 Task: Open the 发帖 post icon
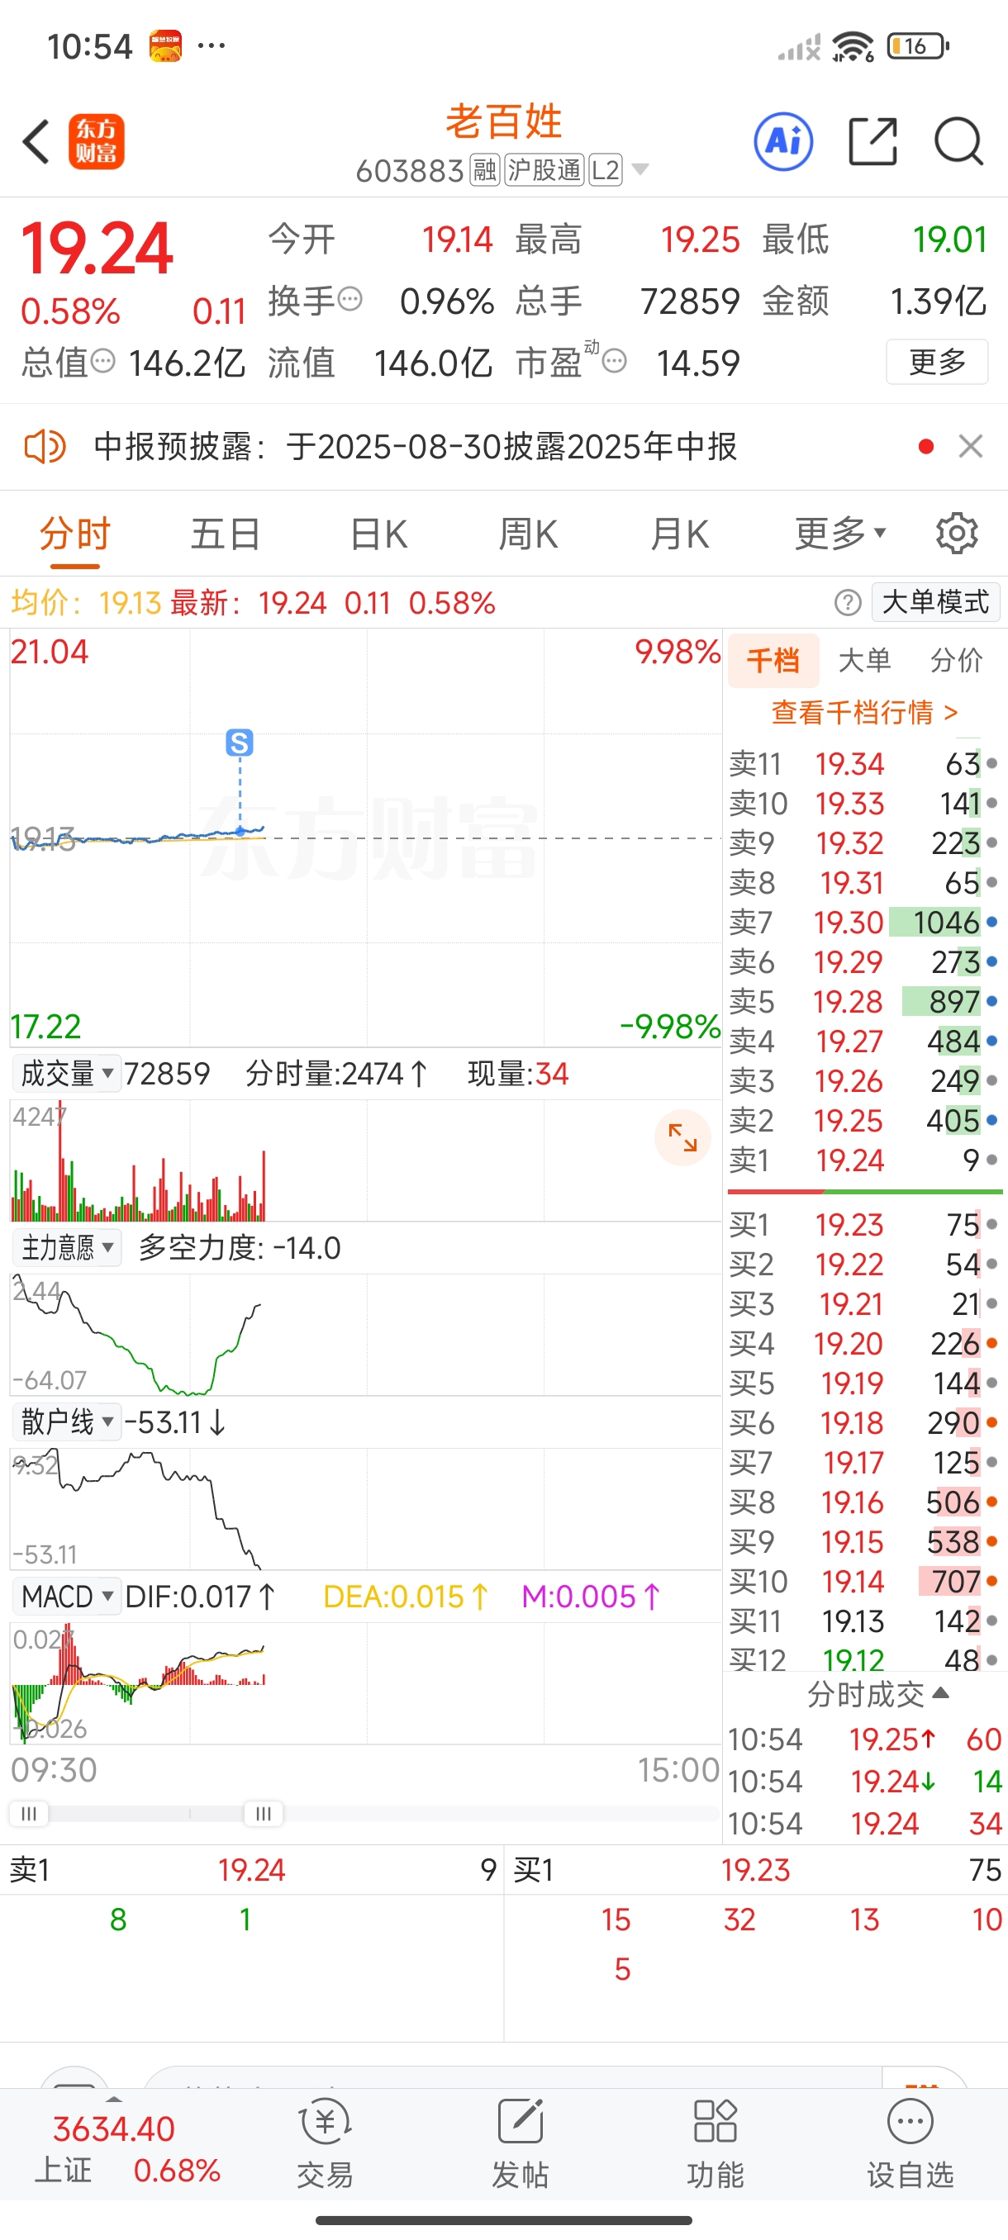click(520, 2143)
